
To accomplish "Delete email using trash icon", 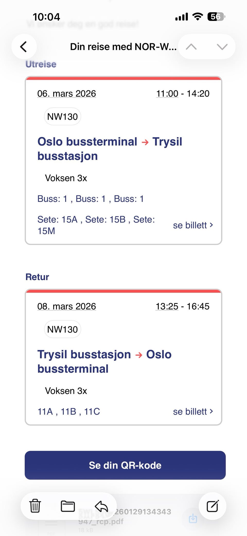I will coord(35,506).
